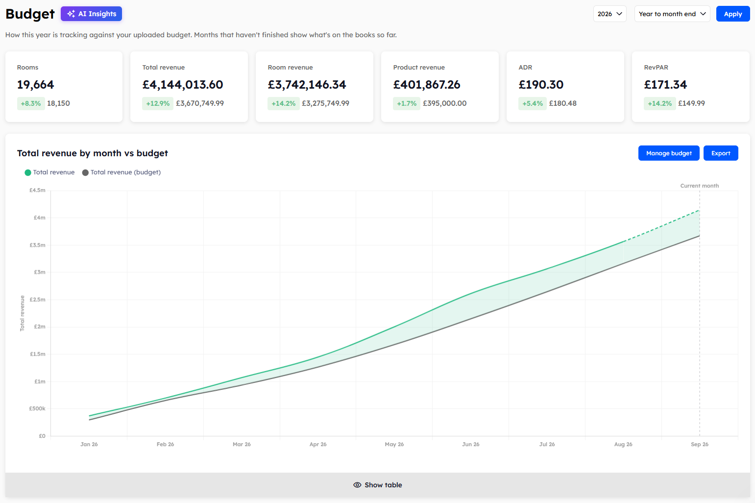Click the +14.2% Room revenue variance badge
The width and height of the screenshot is (755, 503).
point(284,103)
